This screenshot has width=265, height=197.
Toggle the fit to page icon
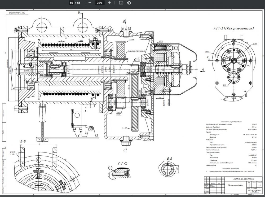coord(121,3)
